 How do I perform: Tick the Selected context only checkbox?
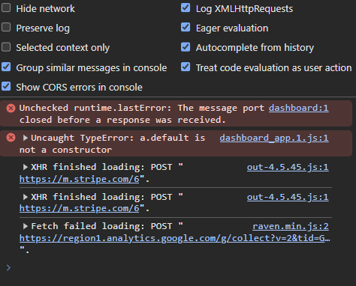click(6, 47)
